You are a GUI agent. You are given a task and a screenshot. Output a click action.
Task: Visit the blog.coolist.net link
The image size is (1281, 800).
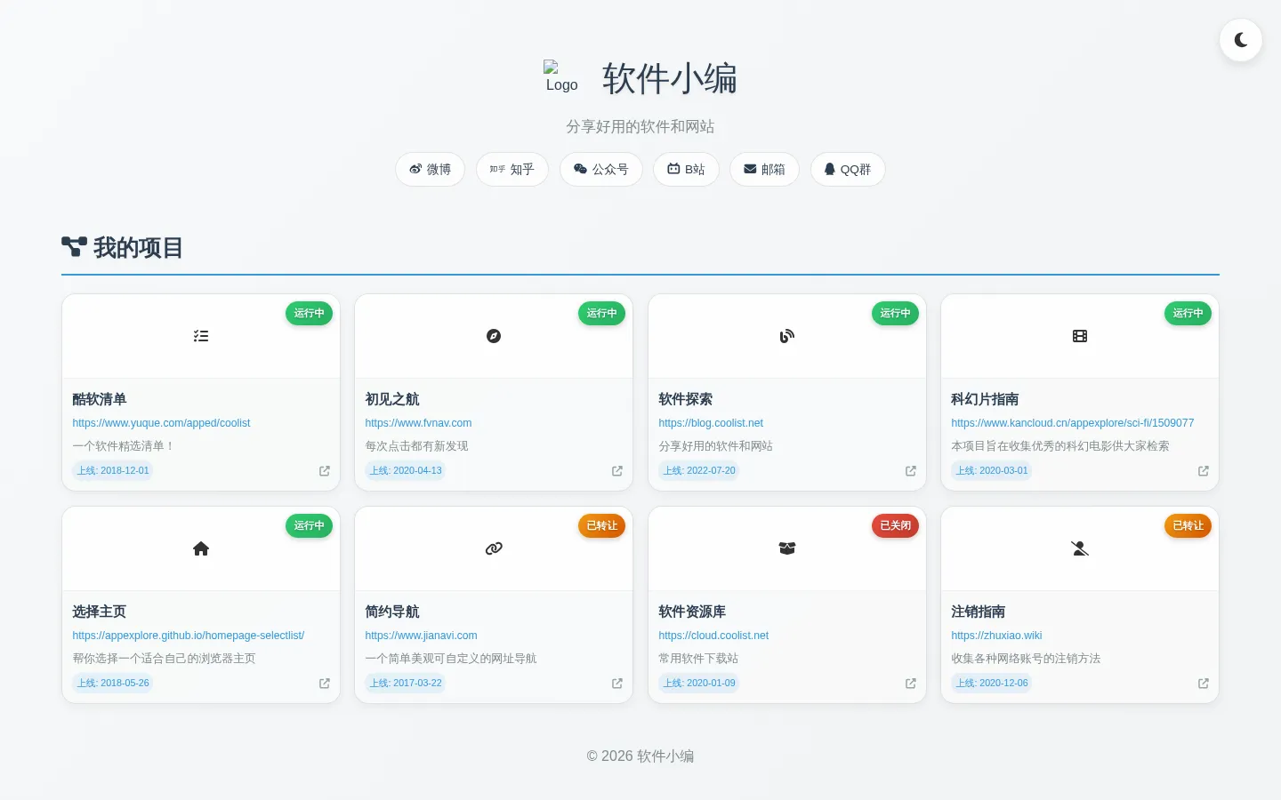tap(711, 423)
